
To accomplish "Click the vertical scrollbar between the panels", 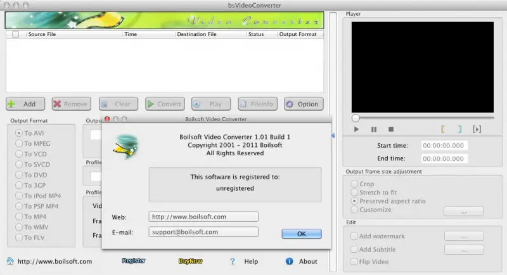I will click(x=333, y=142).
